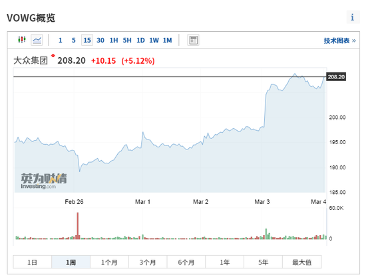Open the 技术图表 link
Viewport: 366px width, 275px height.
(x=339, y=41)
